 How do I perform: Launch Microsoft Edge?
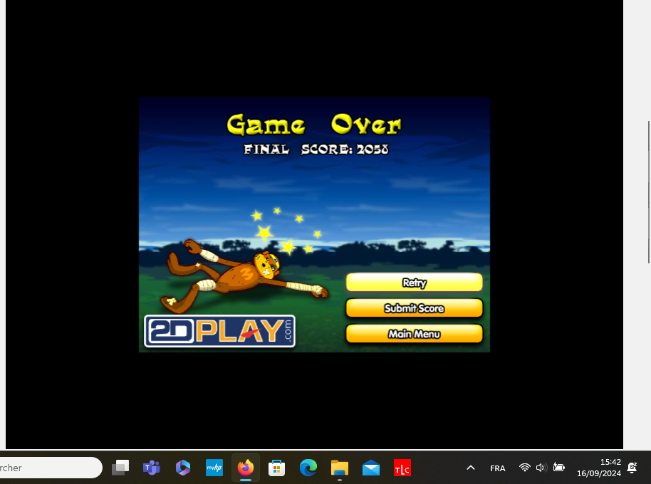(308, 468)
